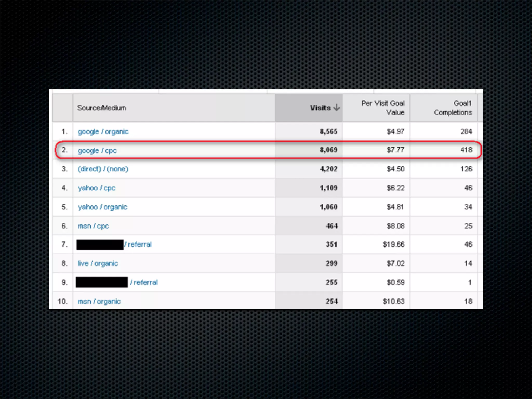Open the google / organic link
532x399 pixels.
point(103,132)
